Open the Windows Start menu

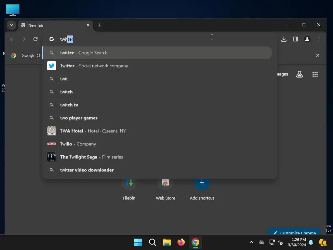[x=138, y=242]
